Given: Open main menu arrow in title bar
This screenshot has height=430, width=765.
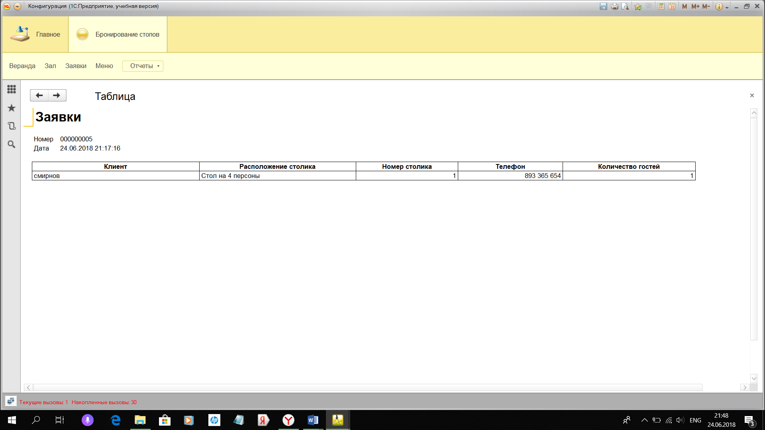Looking at the screenshot, I should coord(18,6).
